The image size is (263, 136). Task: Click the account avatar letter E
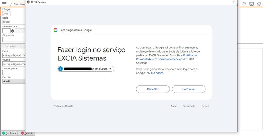coord(61,69)
